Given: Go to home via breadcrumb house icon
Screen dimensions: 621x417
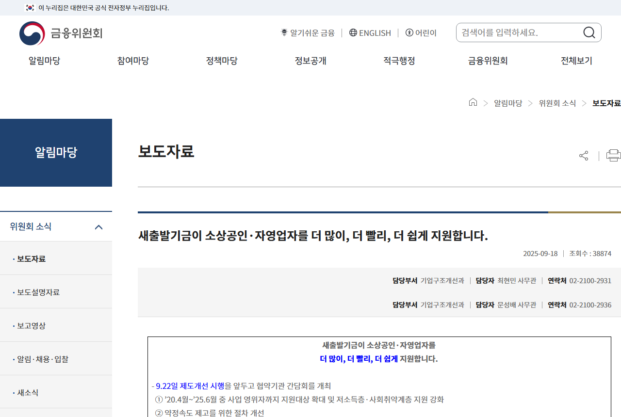Looking at the screenshot, I should tap(473, 102).
